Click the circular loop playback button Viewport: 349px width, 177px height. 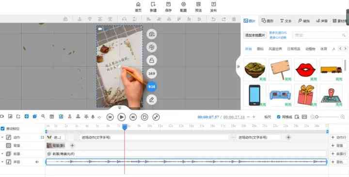pos(144,117)
